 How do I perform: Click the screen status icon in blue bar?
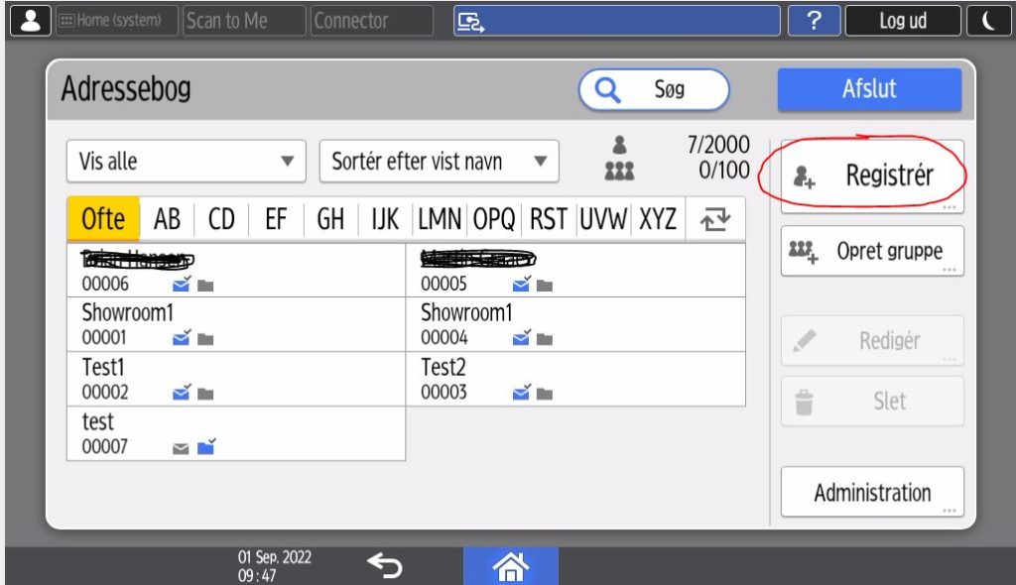click(468, 21)
